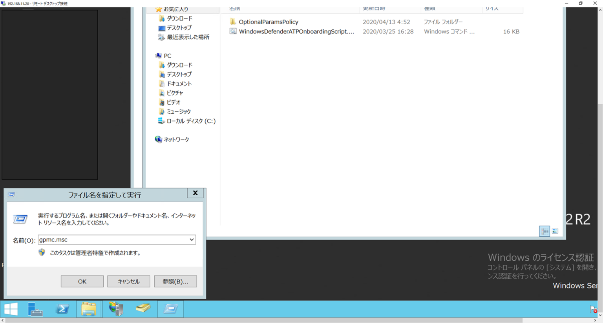Screen dimensions: 603x323
Task: Open ローカル ディスク (C:) in the sidebar
Action: pyautogui.click(x=191, y=121)
